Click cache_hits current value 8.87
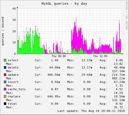Screen dimensions: 129x115 tap(55, 89)
